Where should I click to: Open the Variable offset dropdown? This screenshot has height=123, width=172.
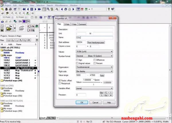tap(94, 89)
